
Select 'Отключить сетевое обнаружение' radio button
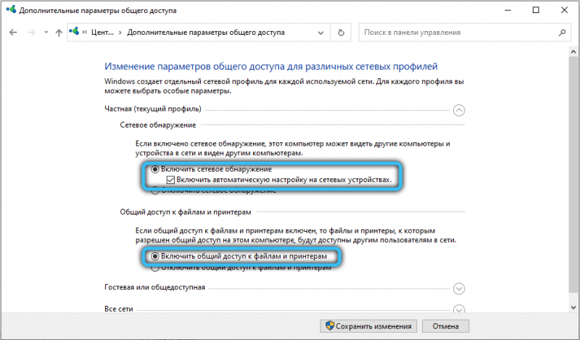click(155, 191)
